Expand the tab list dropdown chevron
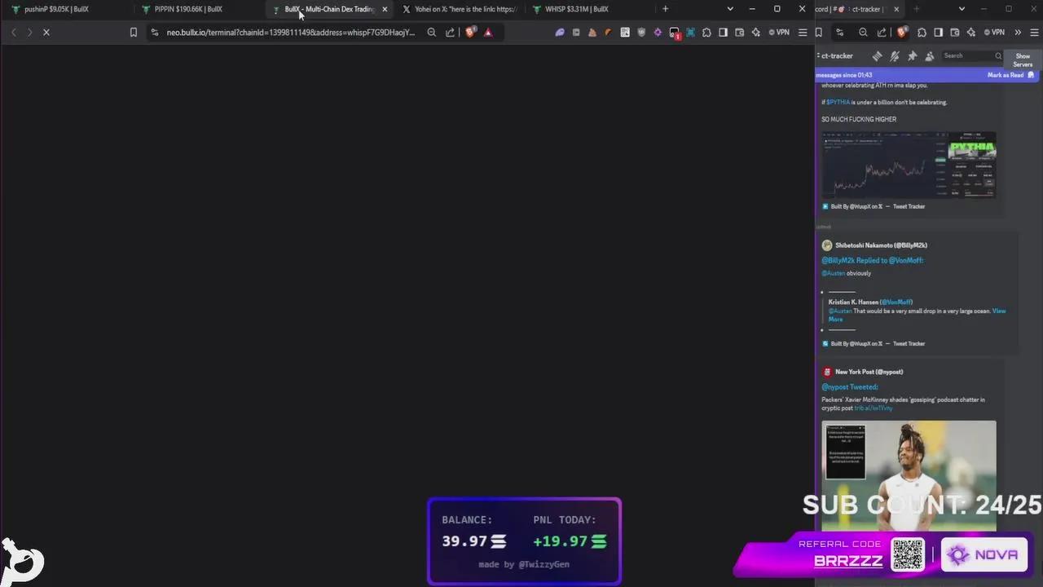 (x=731, y=9)
